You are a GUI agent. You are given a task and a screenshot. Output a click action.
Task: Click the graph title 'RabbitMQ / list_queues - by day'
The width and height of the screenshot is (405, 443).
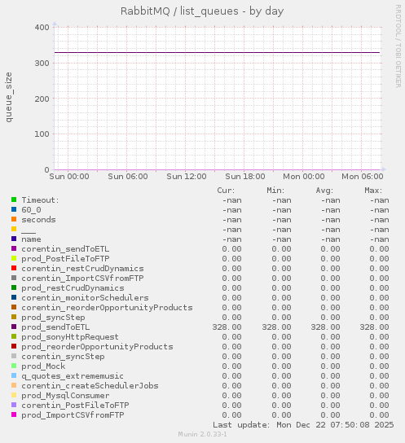click(x=202, y=11)
